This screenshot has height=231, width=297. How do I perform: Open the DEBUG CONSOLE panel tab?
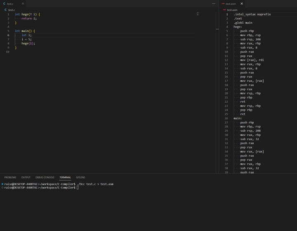pyautogui.click(x=45, y=177)
